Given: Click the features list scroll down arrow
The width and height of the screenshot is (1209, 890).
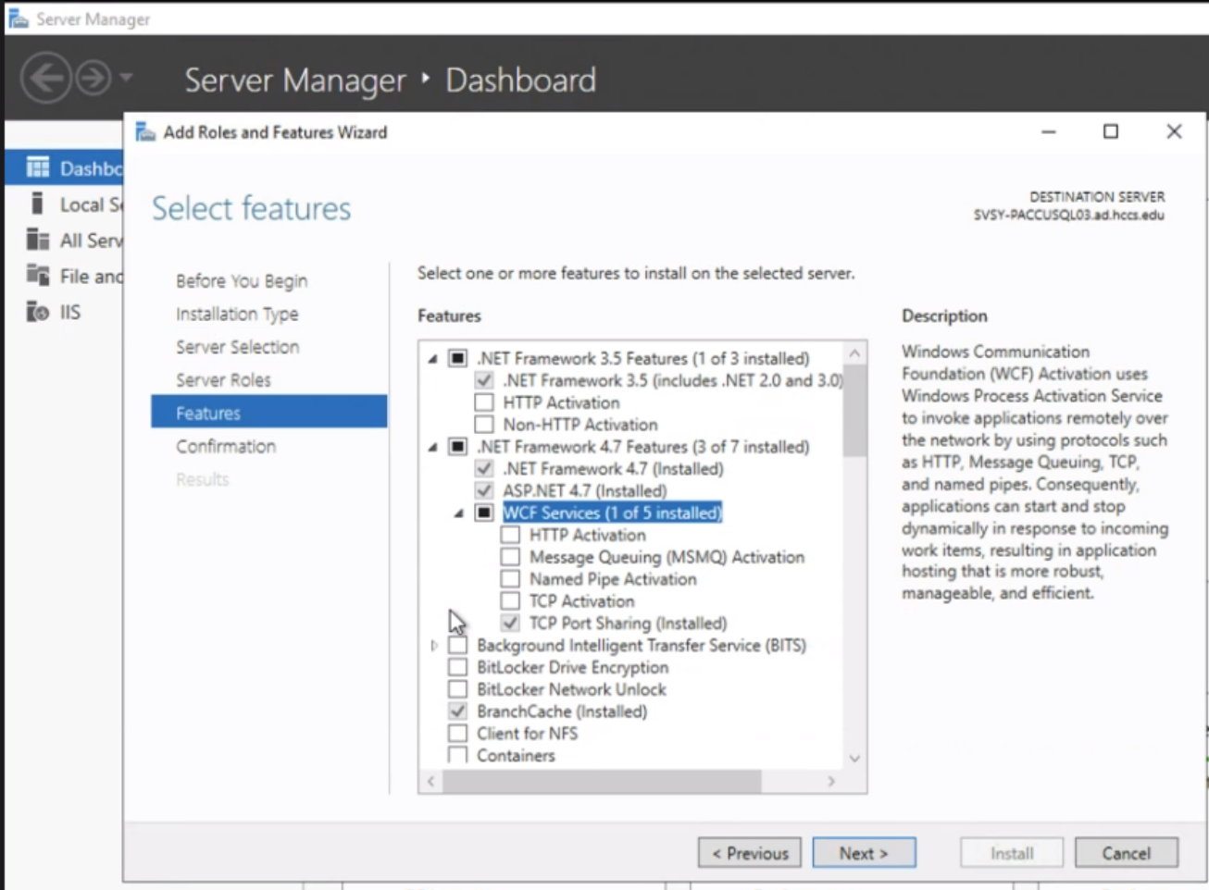Looking at the screenshot, I should [855, 759].
